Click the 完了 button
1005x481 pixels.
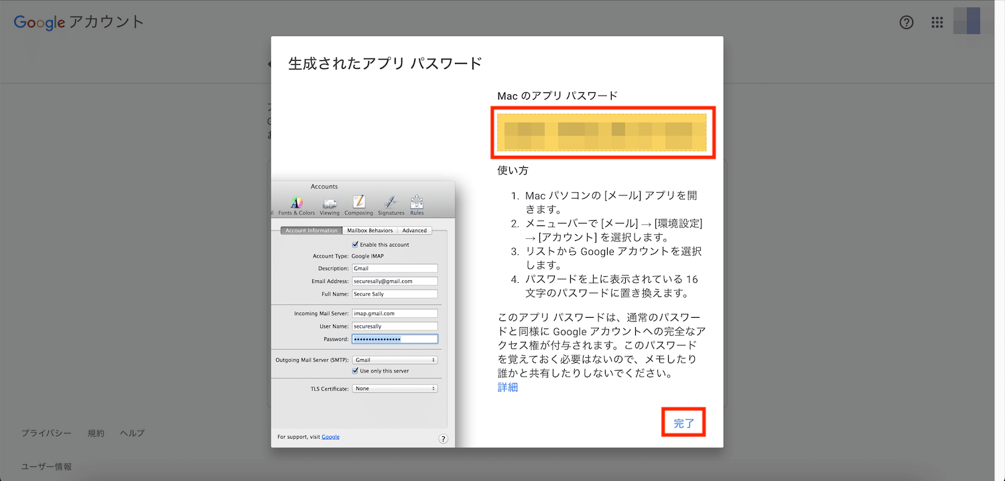coord(683,423)
